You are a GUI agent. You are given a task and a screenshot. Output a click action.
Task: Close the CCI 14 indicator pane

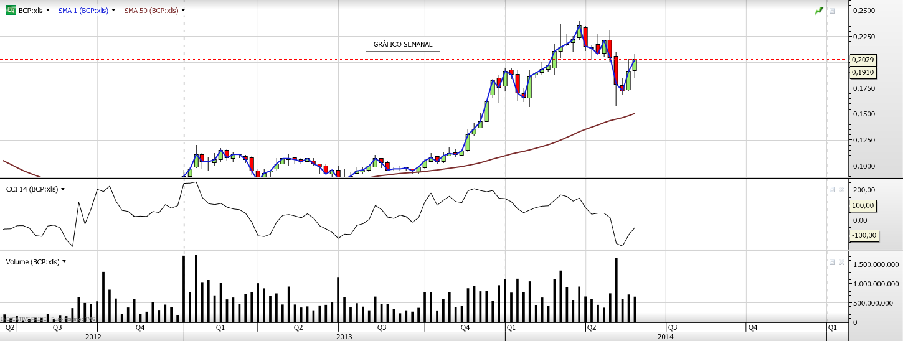pyautogui.click(x=841, y=189)
